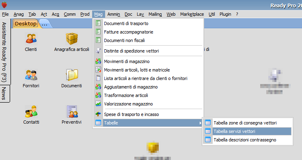Click the icon beside Tabella servizi vettori
Screen dimensions: 302x160
click(208, 131)
